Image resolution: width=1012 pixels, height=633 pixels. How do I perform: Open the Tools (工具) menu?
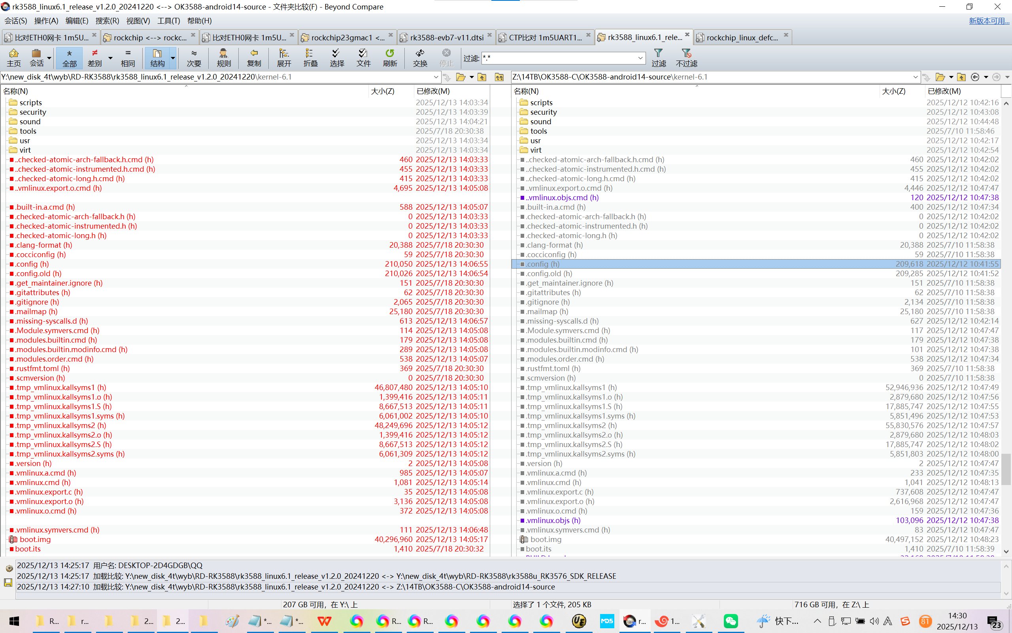[168, 21]
